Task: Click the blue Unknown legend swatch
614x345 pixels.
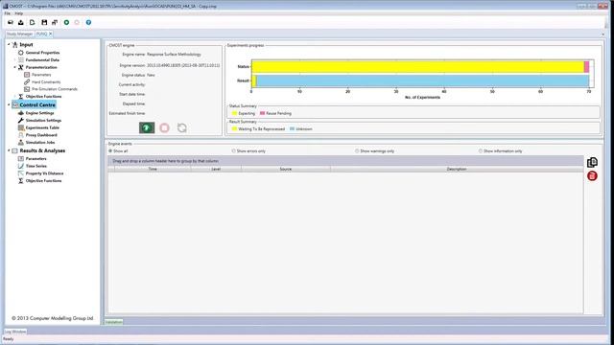Action: click(292, 129)
